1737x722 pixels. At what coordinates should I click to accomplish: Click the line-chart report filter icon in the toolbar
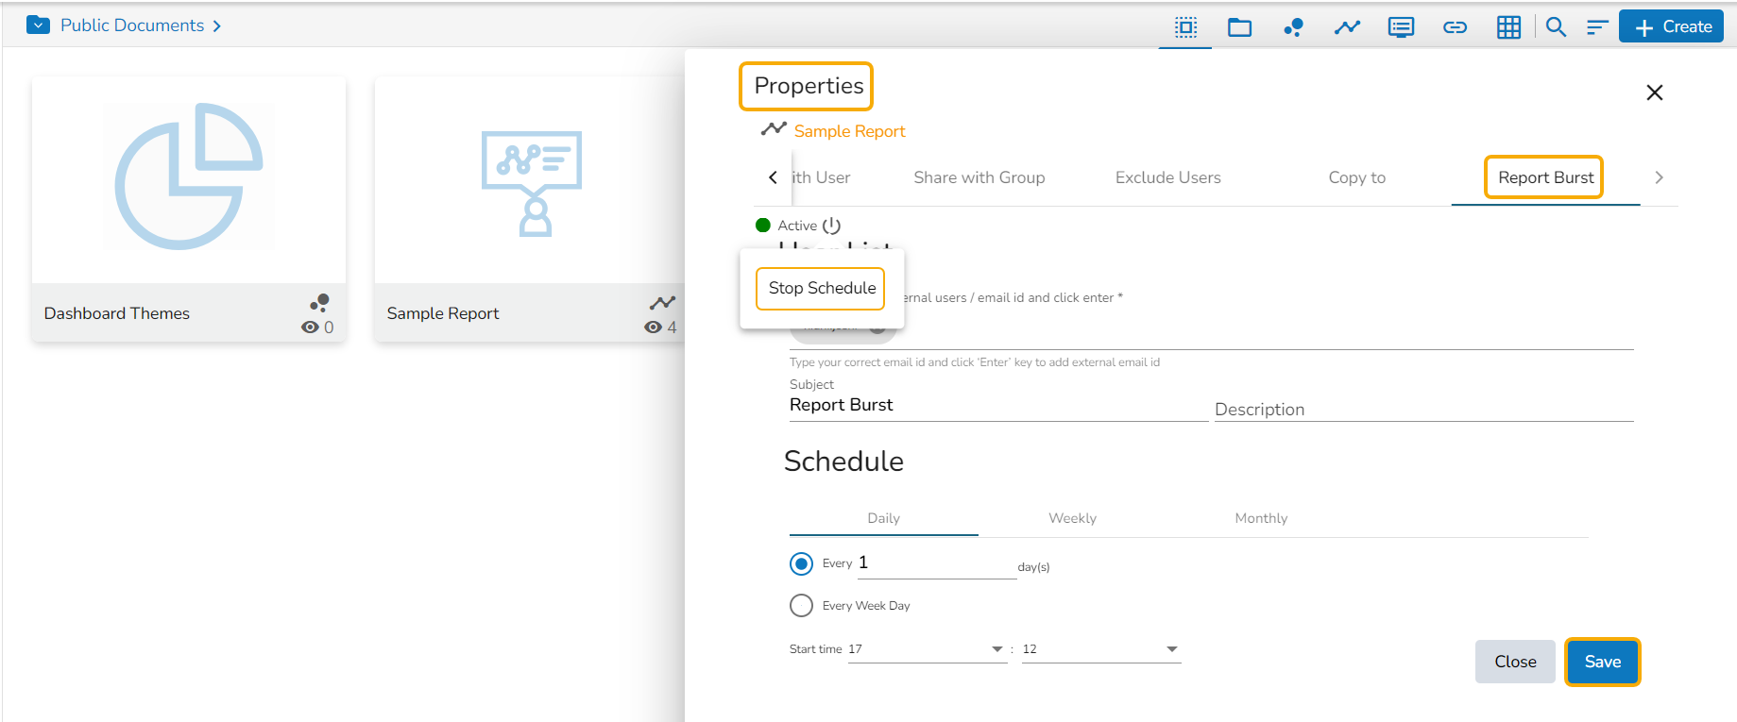[x=1347, y=27]
